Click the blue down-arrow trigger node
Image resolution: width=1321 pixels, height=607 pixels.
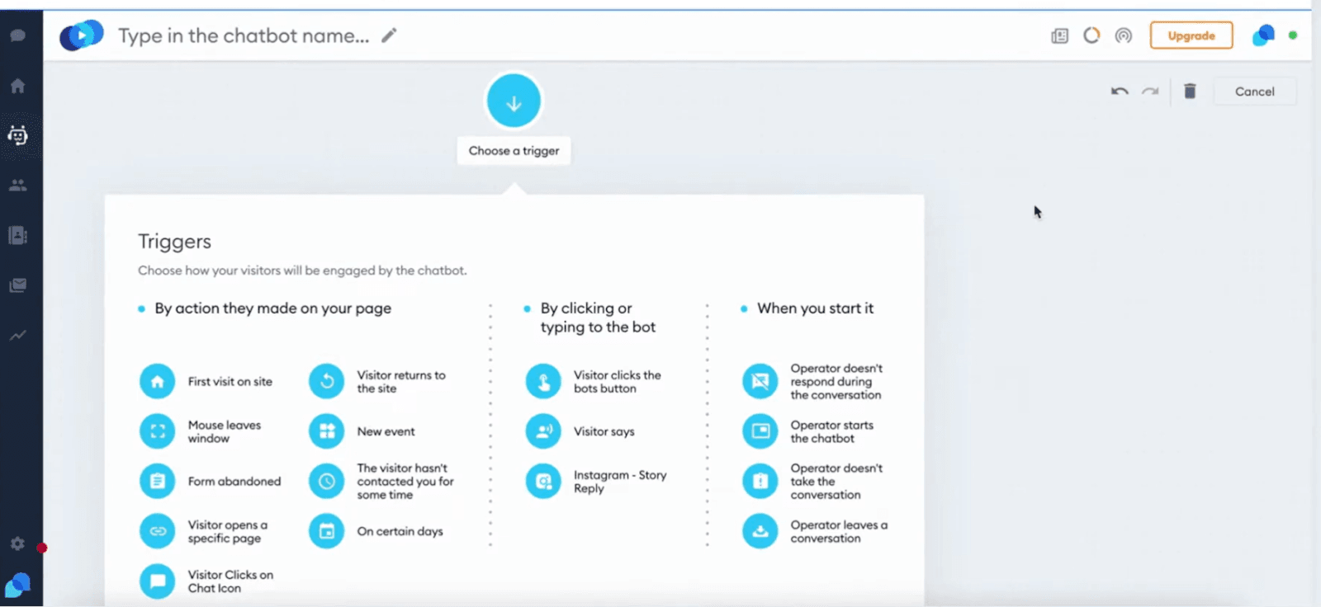[514, 101]
